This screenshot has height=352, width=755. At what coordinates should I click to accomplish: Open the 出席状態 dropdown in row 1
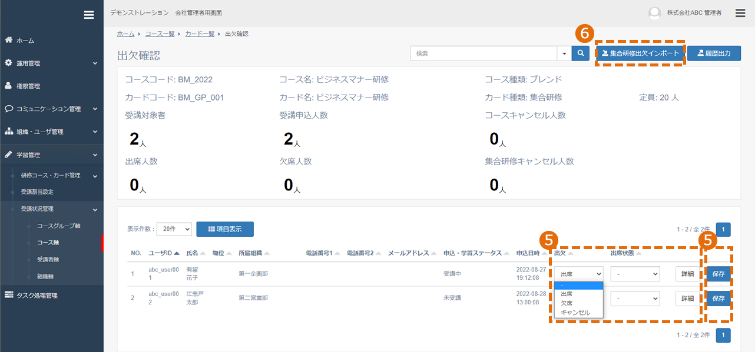click(635, 274)
